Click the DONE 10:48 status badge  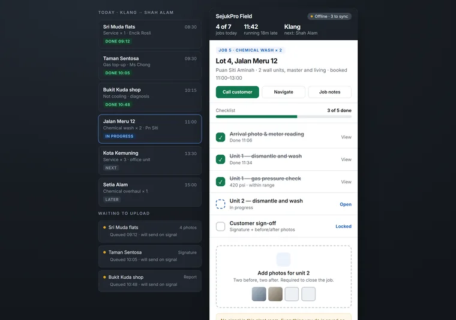[118, 104]
